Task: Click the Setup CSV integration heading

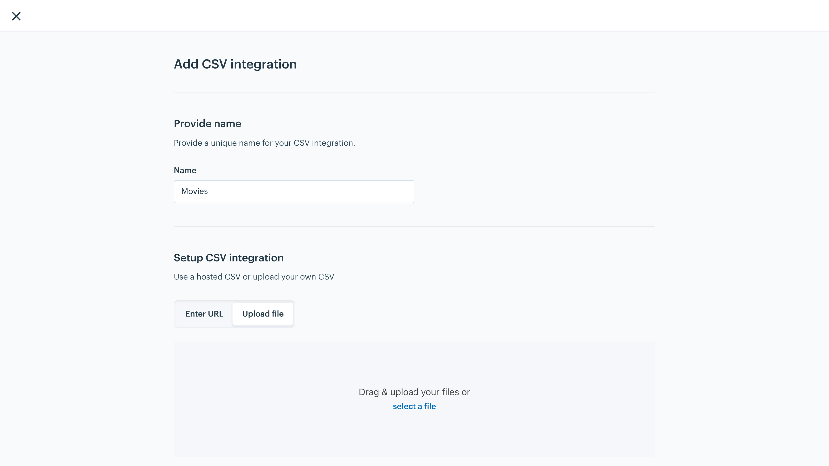Action: tap(228, 258)
